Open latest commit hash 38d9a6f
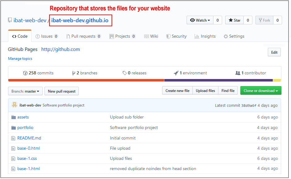Screen dimensions: 291x179 coord(249,106)
